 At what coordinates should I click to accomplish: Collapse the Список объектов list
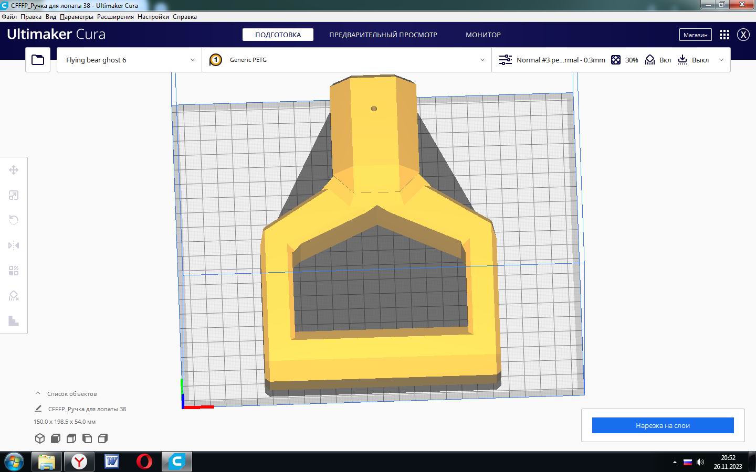click(x=38, y=393)
